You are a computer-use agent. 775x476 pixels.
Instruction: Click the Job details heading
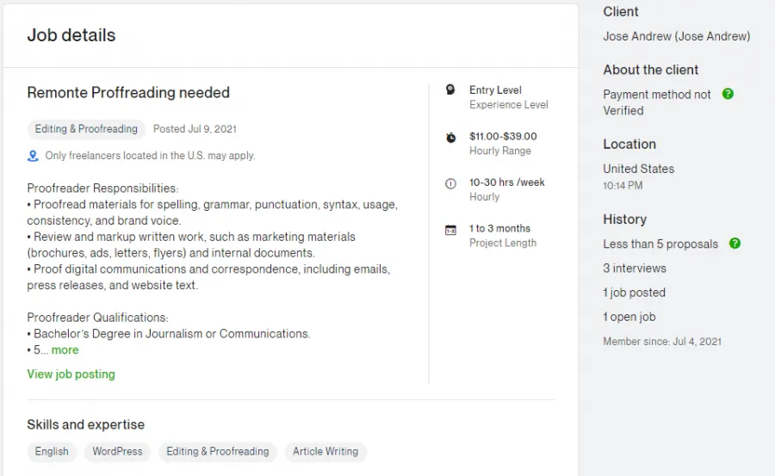click(71, 35)
